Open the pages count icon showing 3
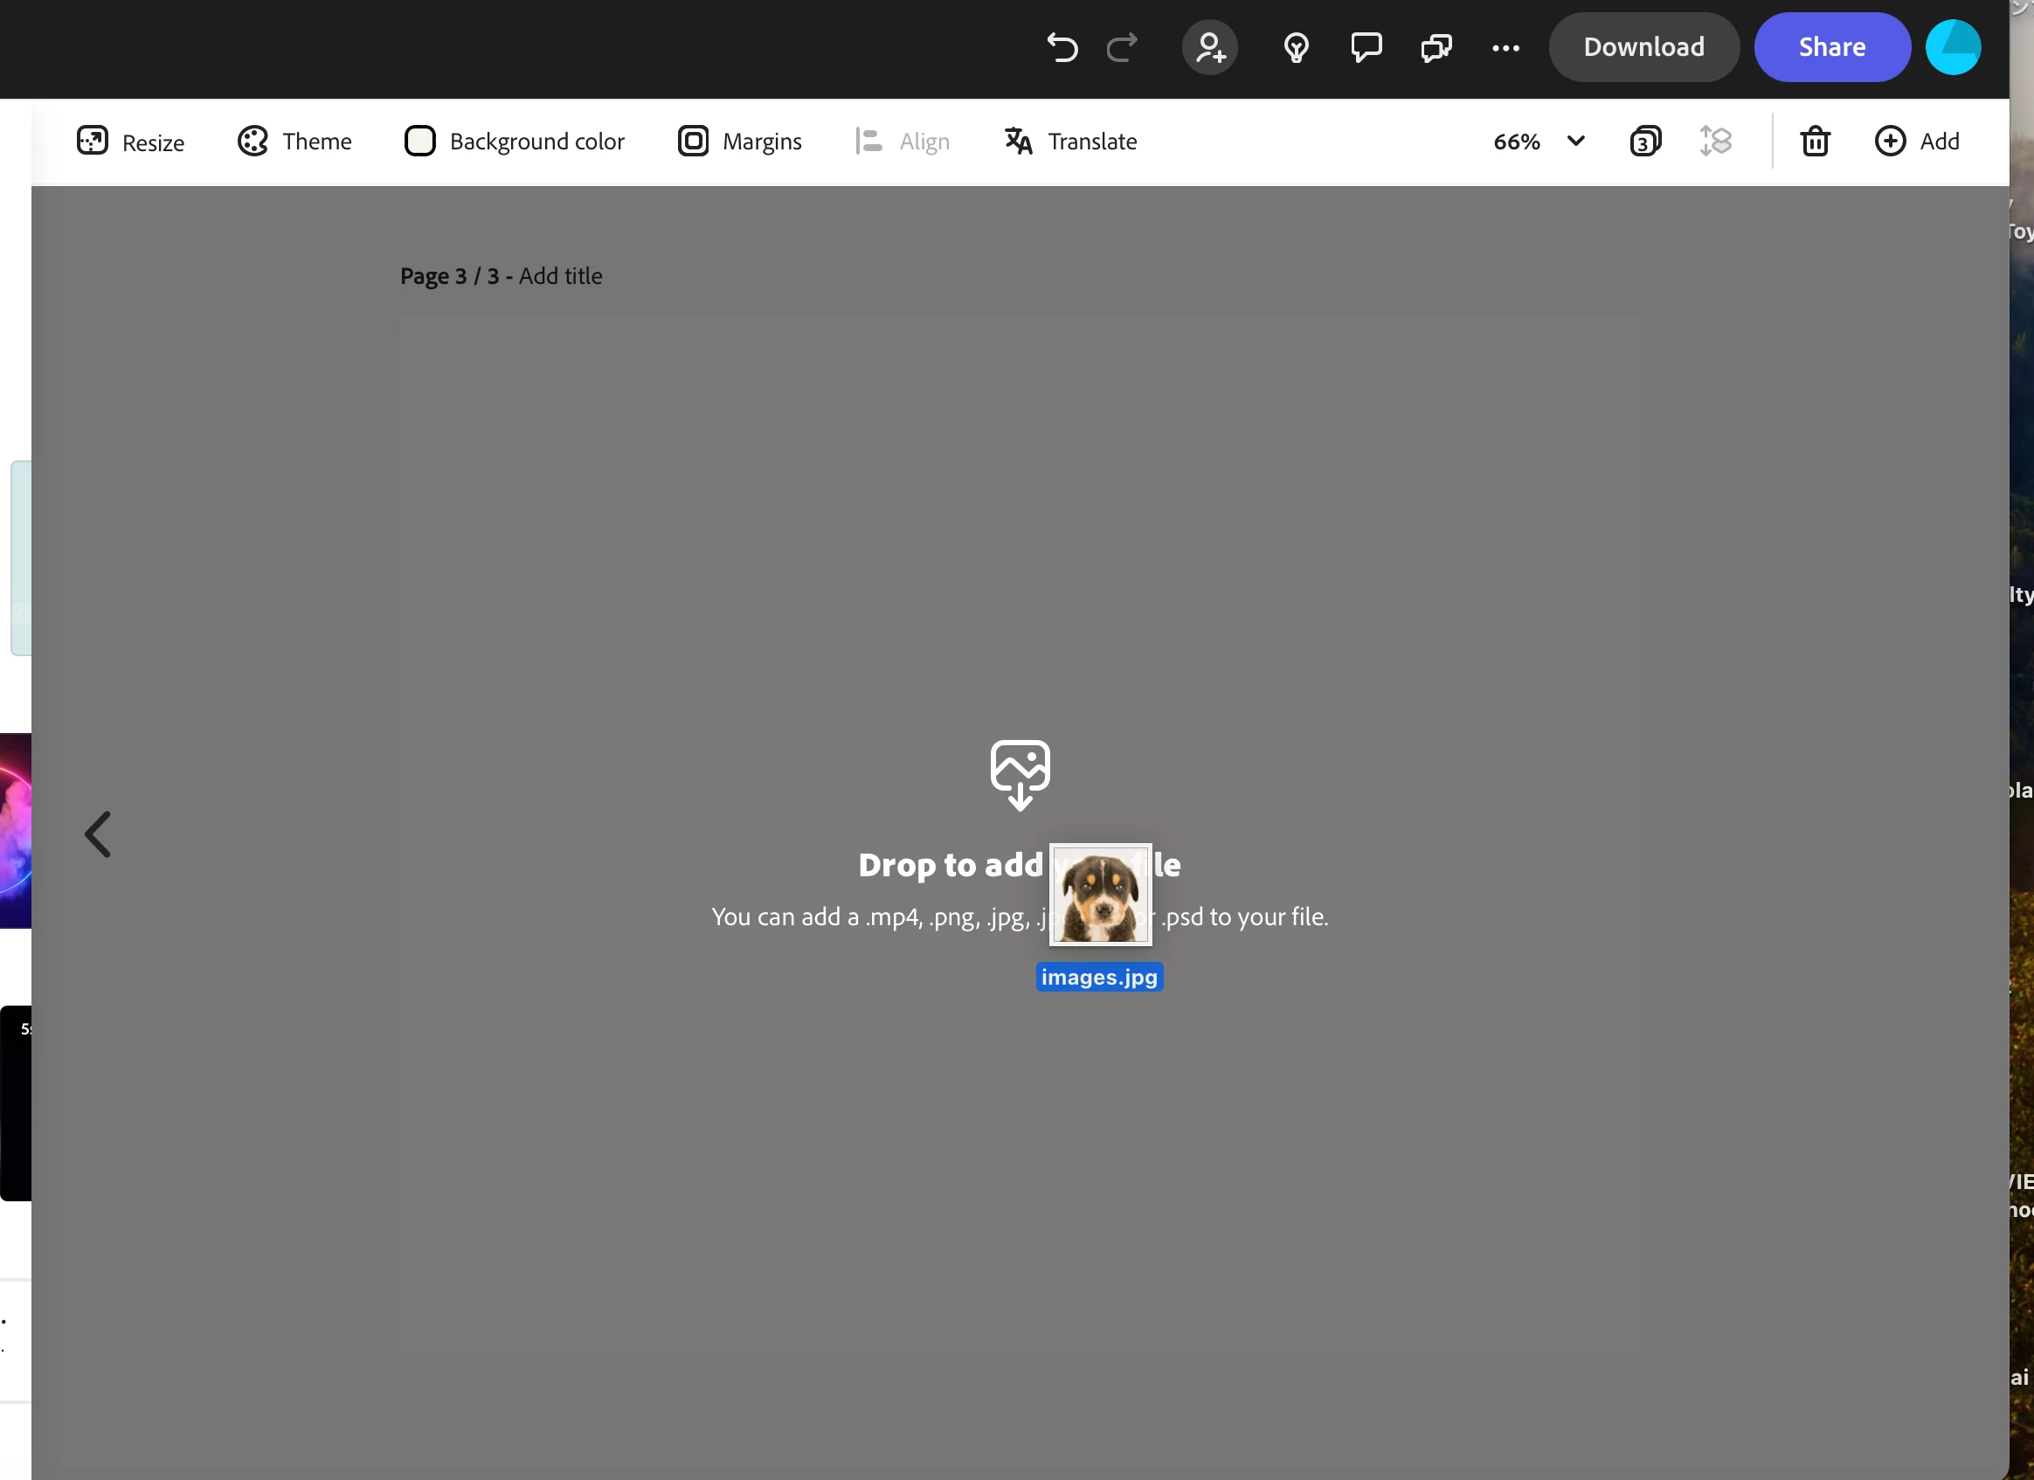The height and width of the screenshot is (1480, 2034). coord(1645,141)
